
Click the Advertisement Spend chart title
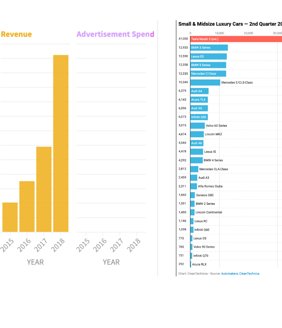tap(115, 34)
